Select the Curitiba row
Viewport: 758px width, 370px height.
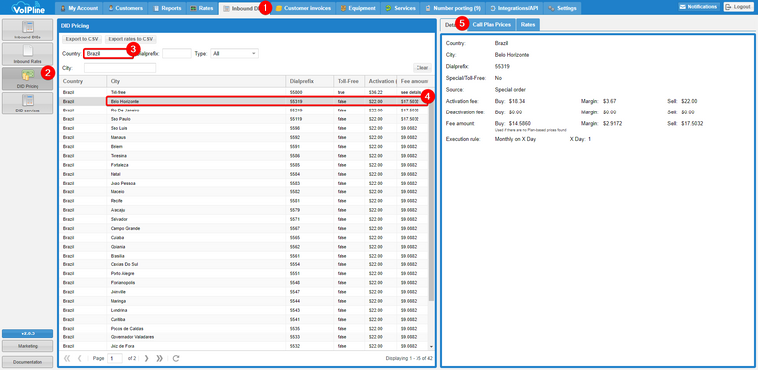point(244,320)
